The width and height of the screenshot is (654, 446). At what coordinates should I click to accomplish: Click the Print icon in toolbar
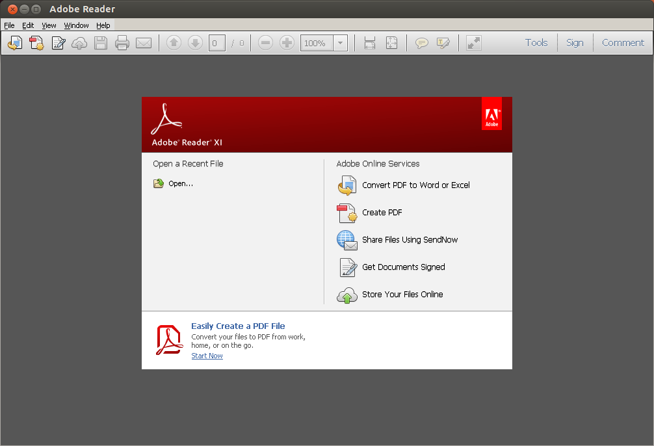pos(122,43)
